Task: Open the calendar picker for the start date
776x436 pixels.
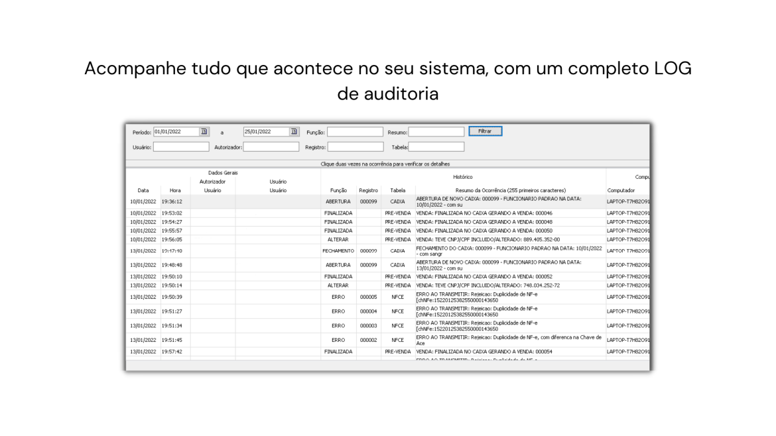Action: click(x=204, y=131)
